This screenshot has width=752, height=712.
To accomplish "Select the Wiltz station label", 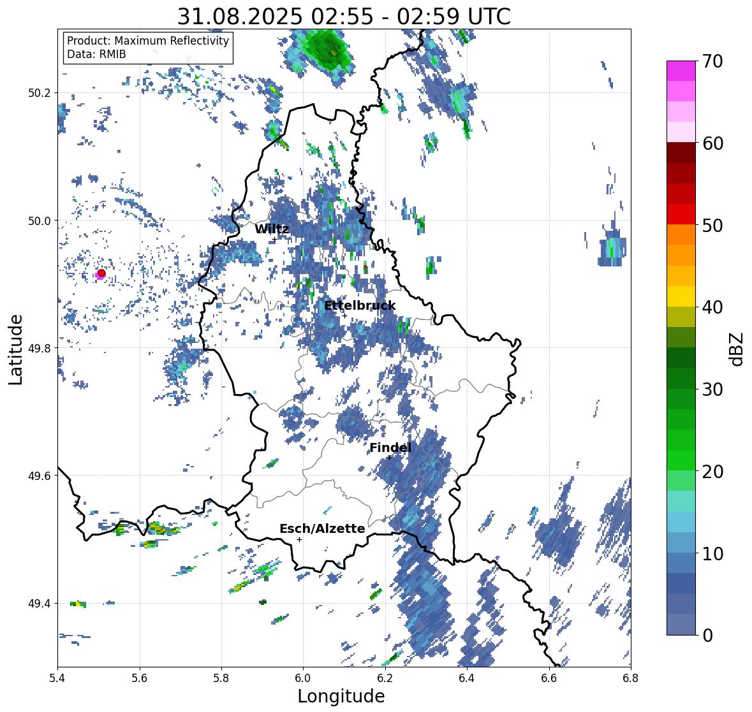I will click(x=272, y=229).
